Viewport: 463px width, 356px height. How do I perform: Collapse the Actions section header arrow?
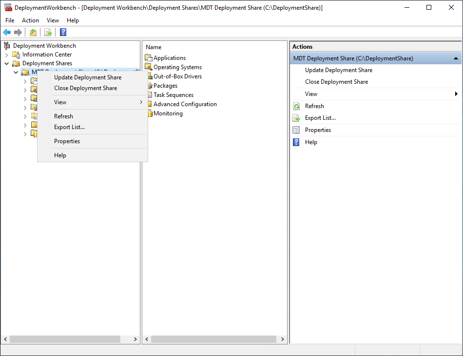point(455,58)
